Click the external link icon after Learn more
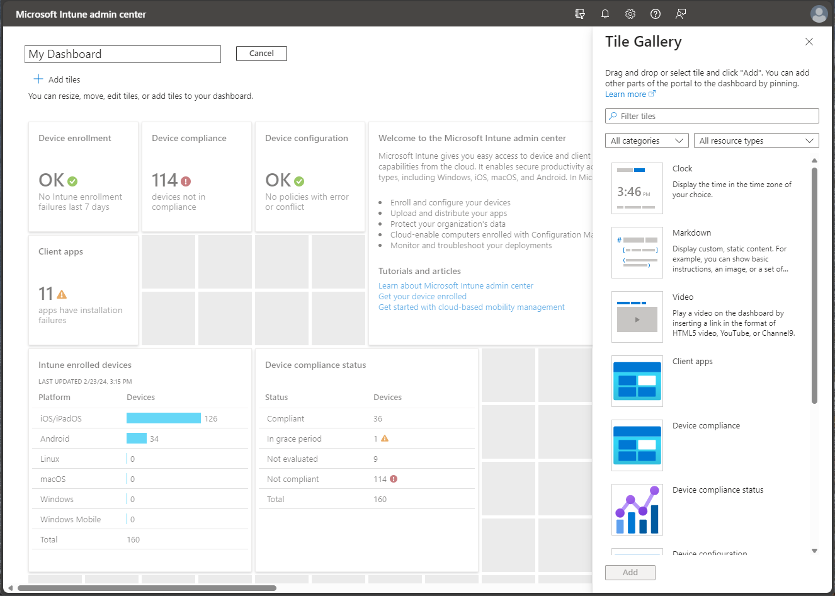This screenshot has height=596, width=835. coord(652,94)
